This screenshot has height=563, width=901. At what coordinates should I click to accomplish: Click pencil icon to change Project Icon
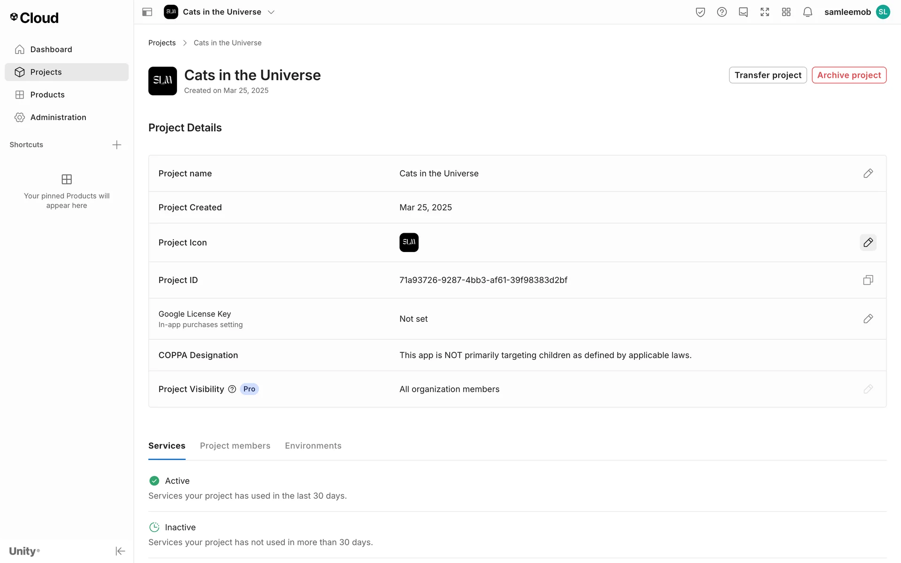(x=868, y=243)
